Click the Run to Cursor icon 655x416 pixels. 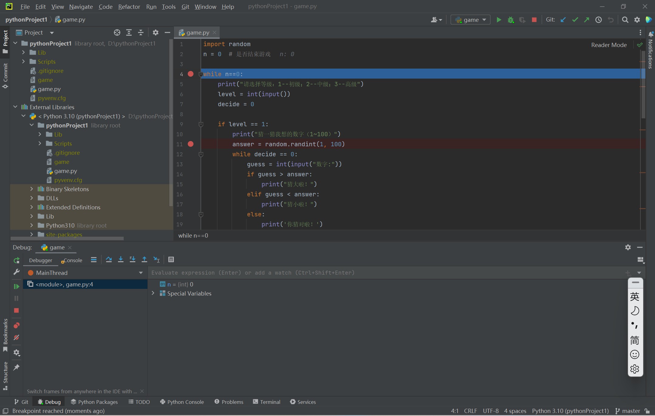[157, 259]
